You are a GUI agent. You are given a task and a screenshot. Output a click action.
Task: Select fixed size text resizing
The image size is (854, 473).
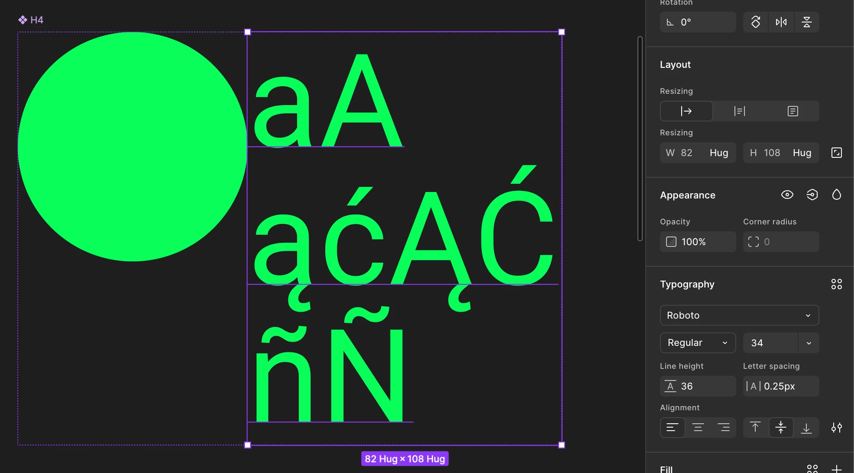[x=793, y=111]
